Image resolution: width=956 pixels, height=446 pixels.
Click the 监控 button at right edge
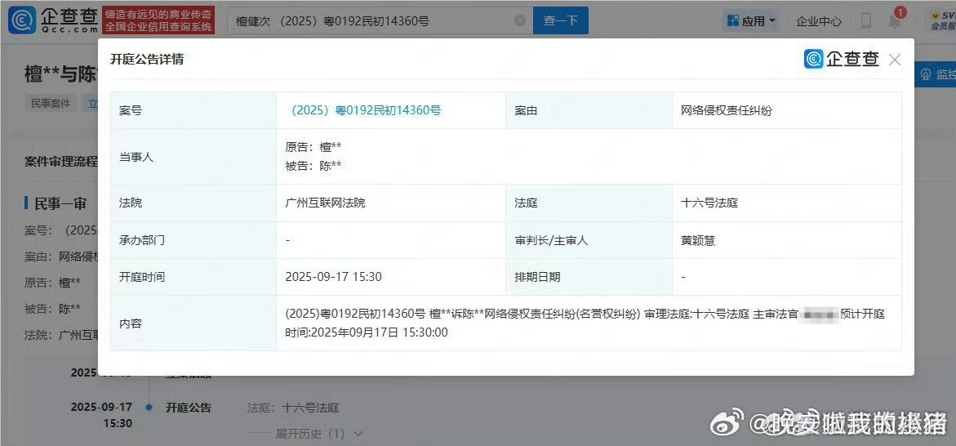click(936, 74)
